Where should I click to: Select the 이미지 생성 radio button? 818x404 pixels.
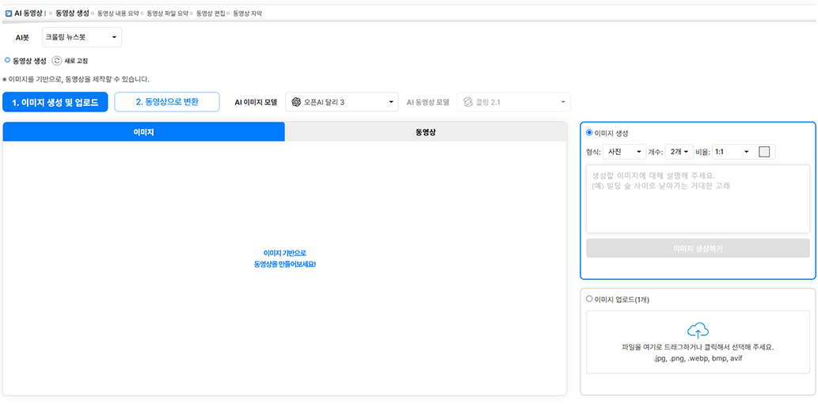tap(590, 133)
